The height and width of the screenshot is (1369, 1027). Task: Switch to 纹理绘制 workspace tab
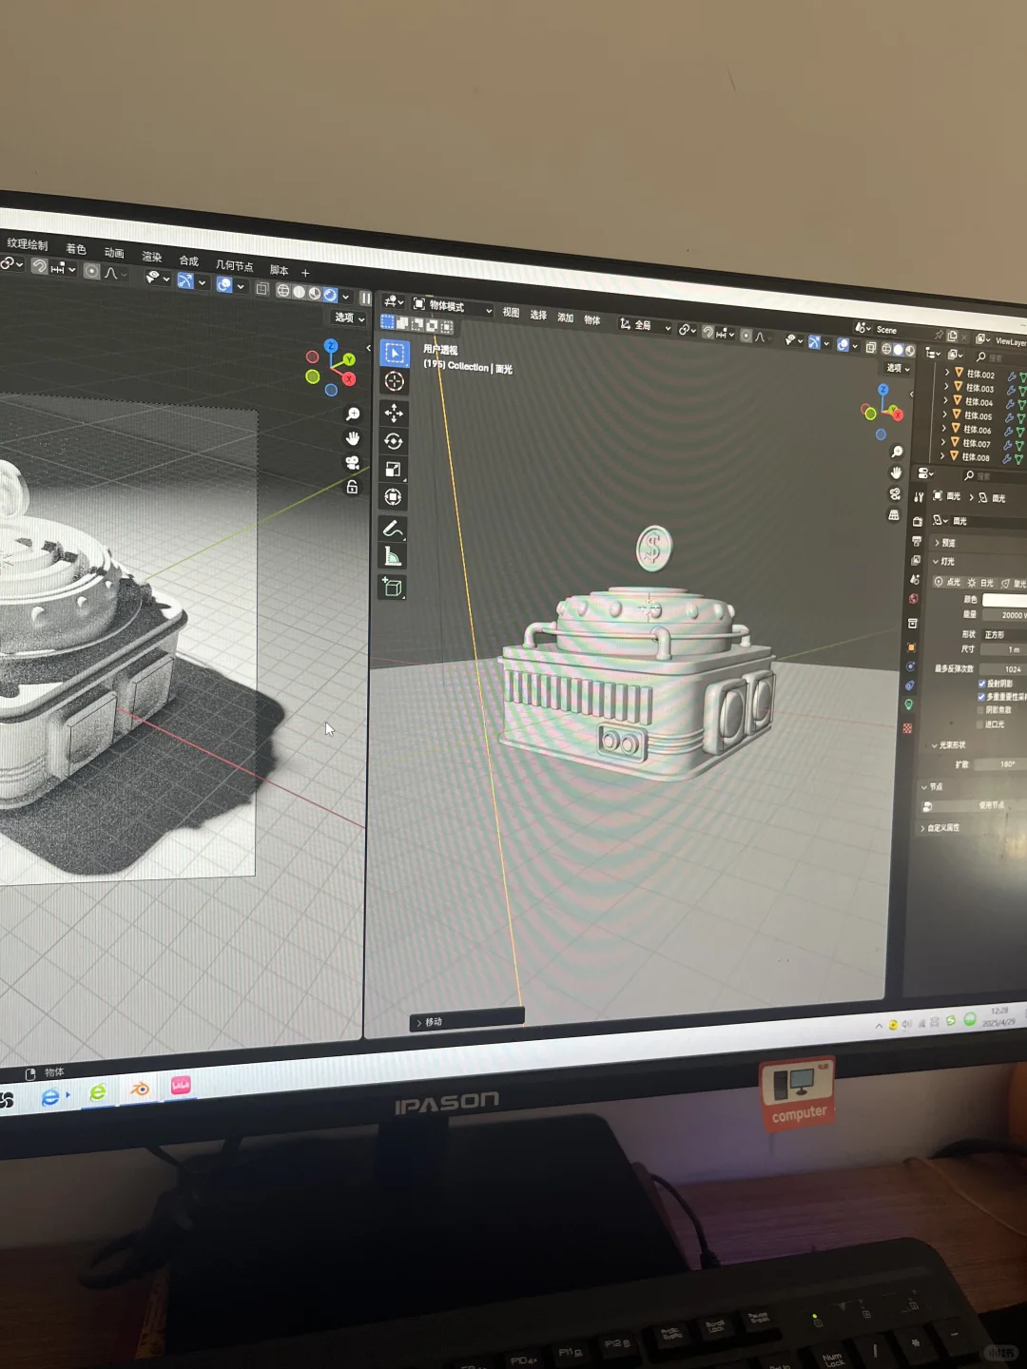click(28, 244)
